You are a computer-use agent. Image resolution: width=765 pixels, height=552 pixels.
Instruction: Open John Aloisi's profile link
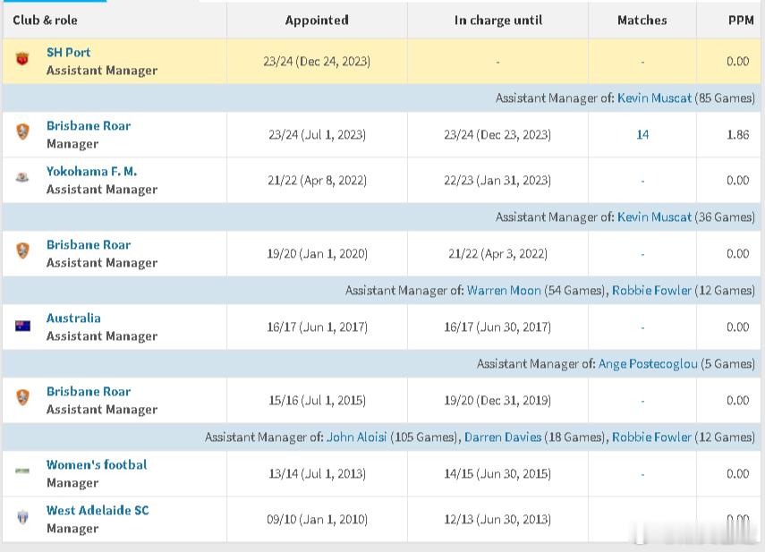click(356, 437)
